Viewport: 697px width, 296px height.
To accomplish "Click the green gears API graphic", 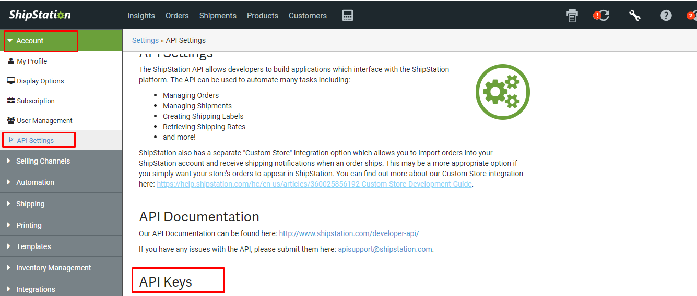I will pos(502,91).
